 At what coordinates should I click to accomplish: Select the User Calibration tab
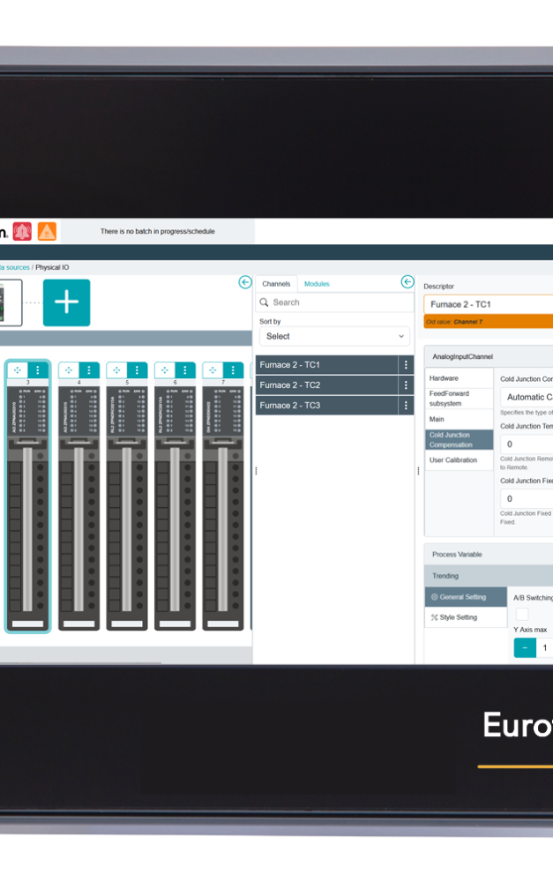pos(453,460)
